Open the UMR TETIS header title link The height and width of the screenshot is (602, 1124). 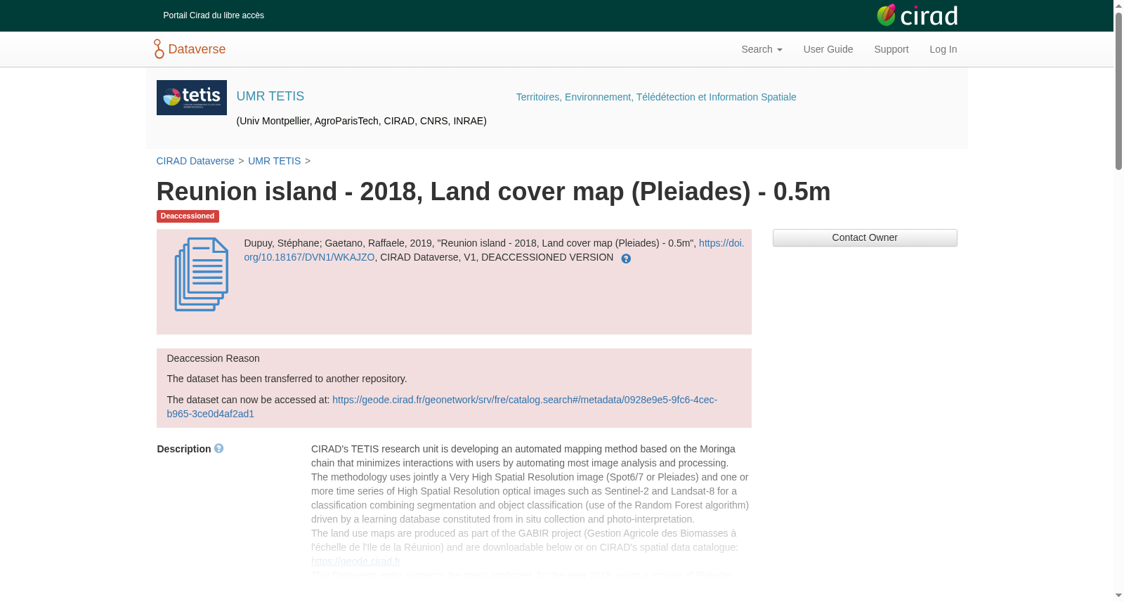(270, 96)
